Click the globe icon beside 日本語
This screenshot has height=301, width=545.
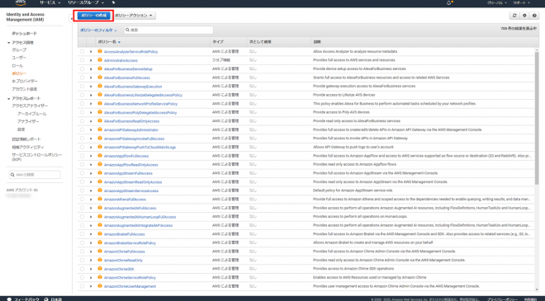tap(46, 299)
